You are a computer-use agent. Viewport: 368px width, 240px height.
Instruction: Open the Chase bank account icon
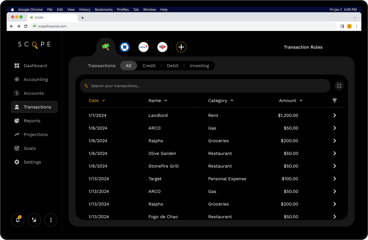[125, 47]
